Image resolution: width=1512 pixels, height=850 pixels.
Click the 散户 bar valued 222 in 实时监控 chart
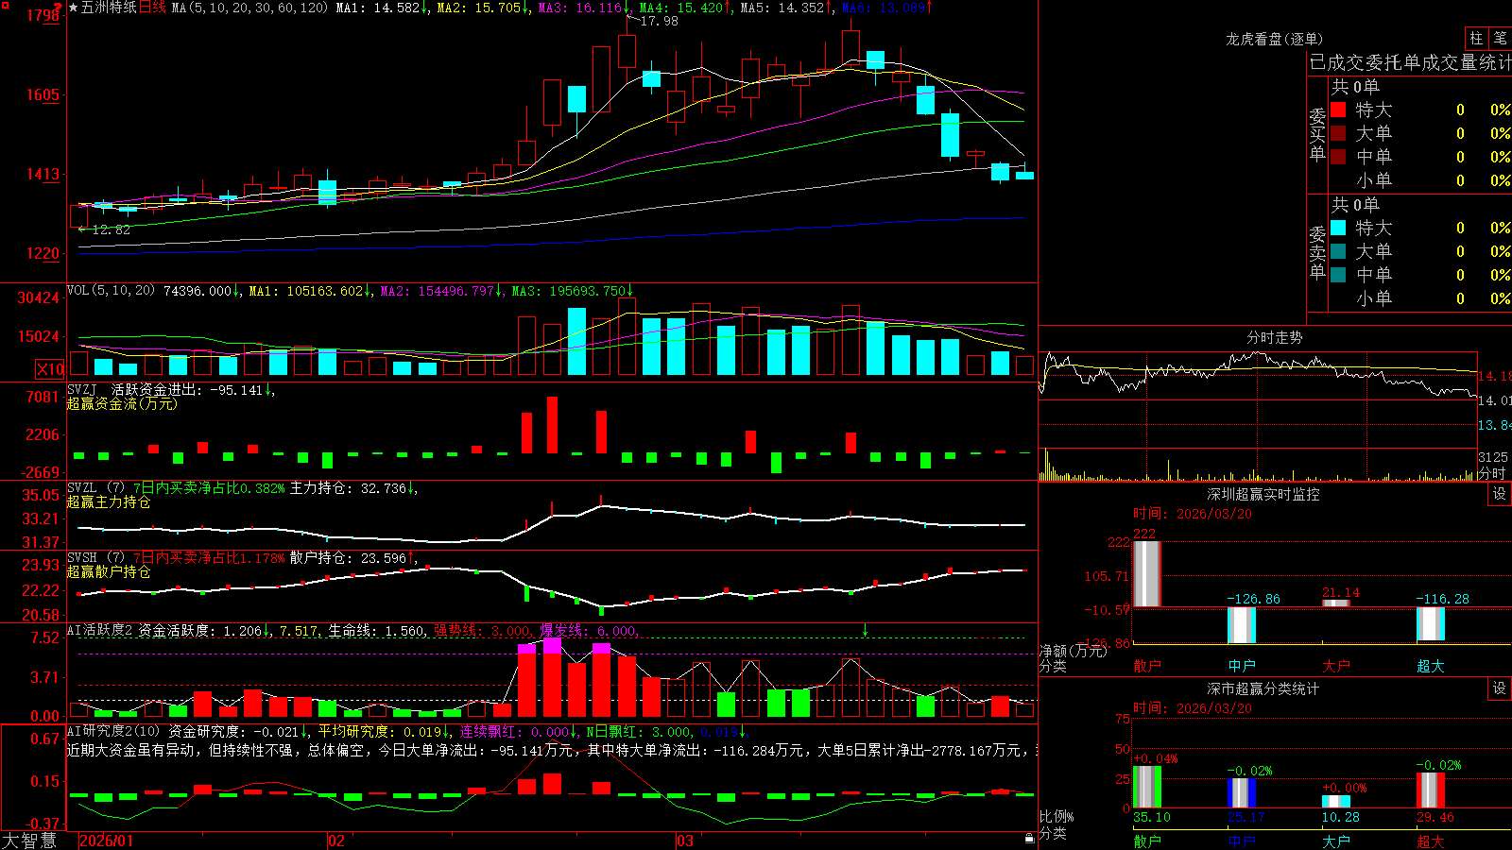[x=1146, y=573]
